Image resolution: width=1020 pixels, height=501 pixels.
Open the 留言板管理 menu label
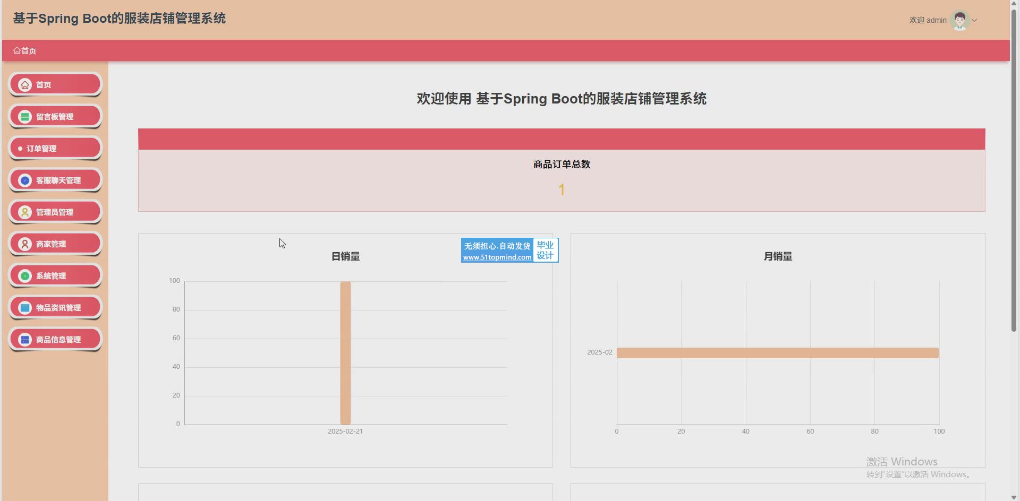click(x=55, y=117)
